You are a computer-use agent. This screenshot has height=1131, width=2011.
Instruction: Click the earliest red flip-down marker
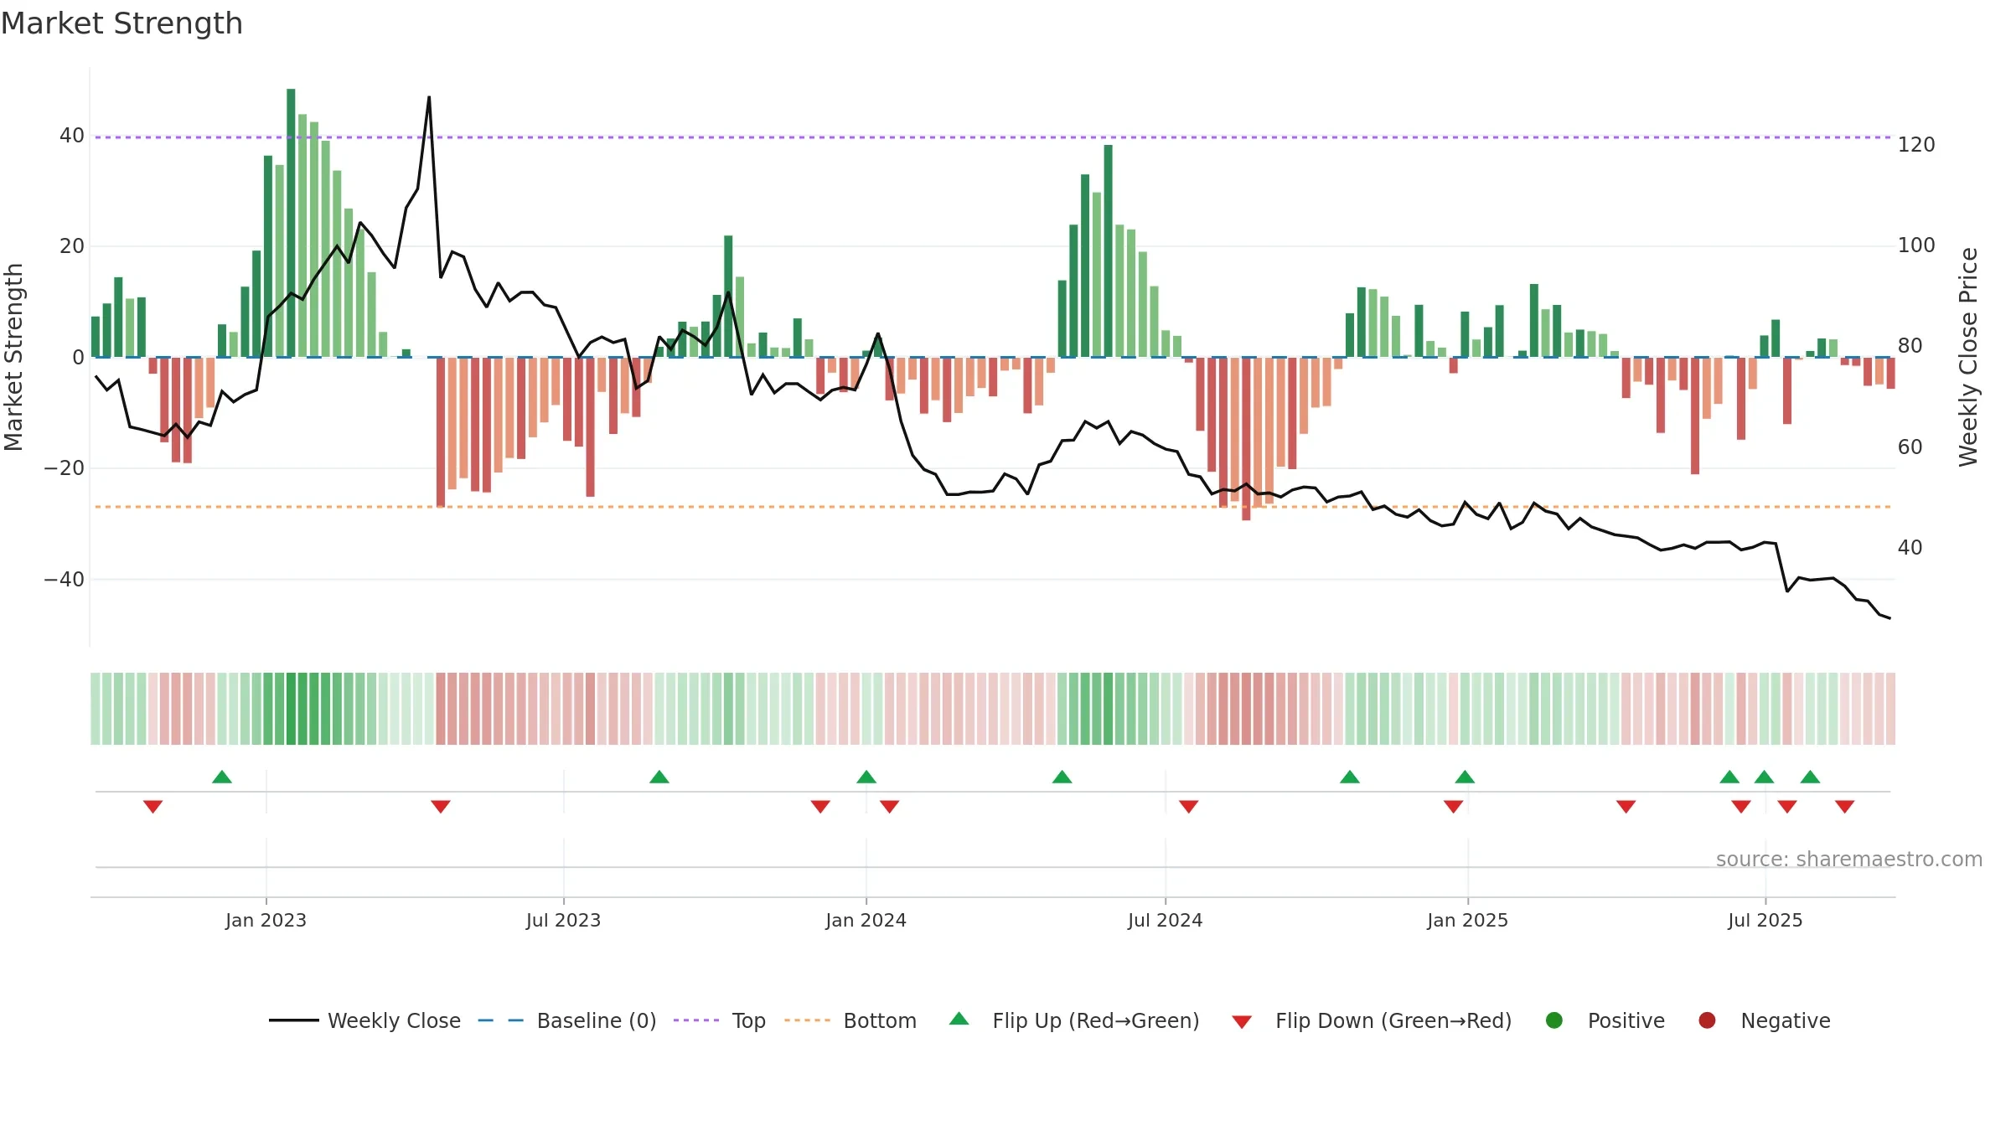coord(153,806)
